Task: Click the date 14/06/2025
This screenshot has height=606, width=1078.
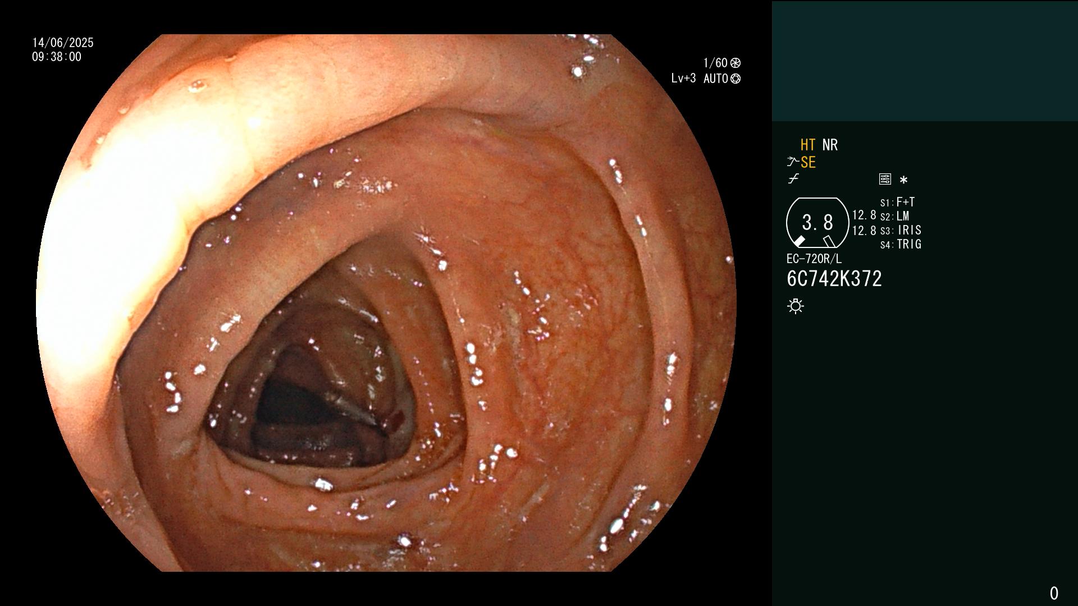Action: pyautogui.click(x=63, y=43)
